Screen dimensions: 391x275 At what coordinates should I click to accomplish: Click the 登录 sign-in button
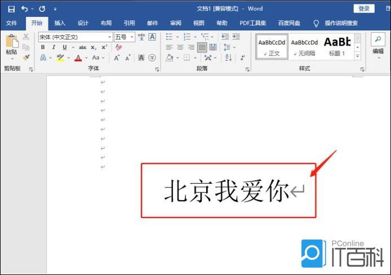[x=364, y=8]
